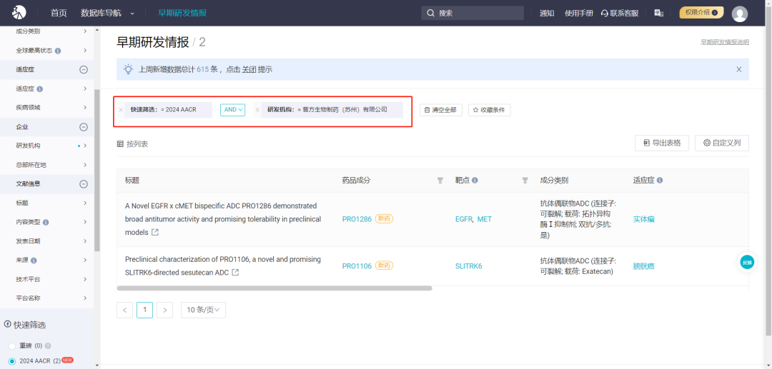Click help icon beside 重磅 (0)

[48, 346]
